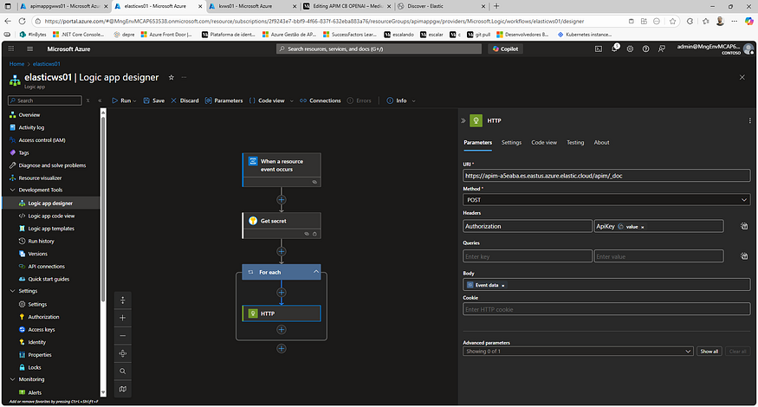
Task: Delete the empty Queries row
Action: [744, 256]
